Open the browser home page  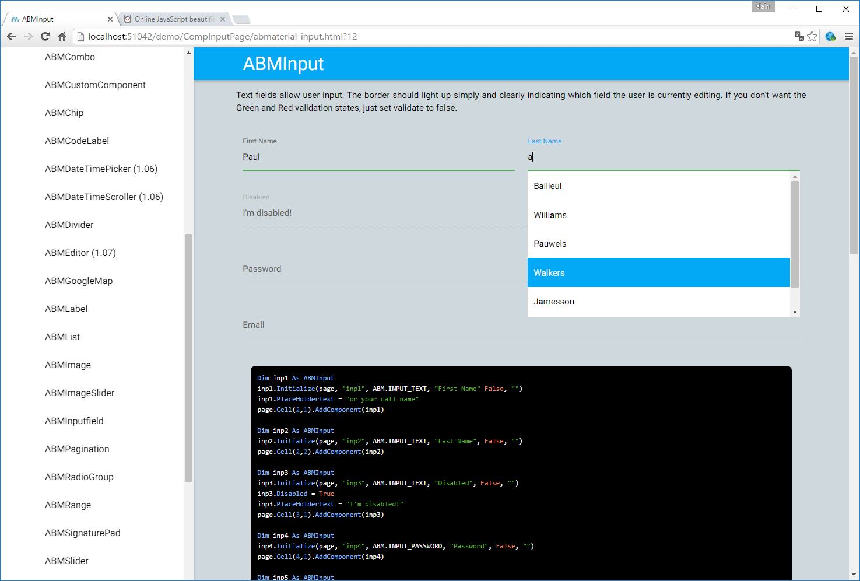point(62,37)
